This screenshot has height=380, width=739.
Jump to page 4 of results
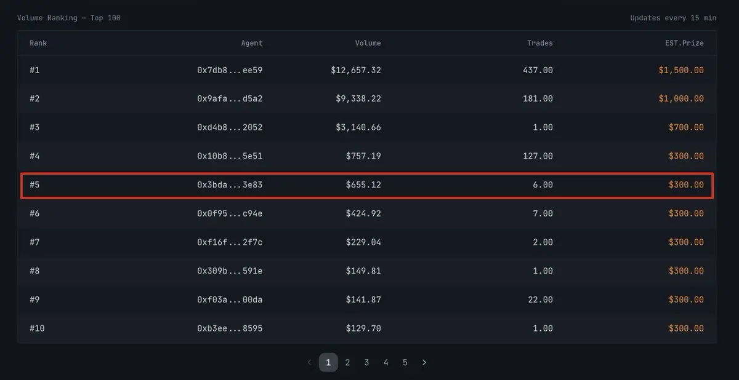coord(386,363)
